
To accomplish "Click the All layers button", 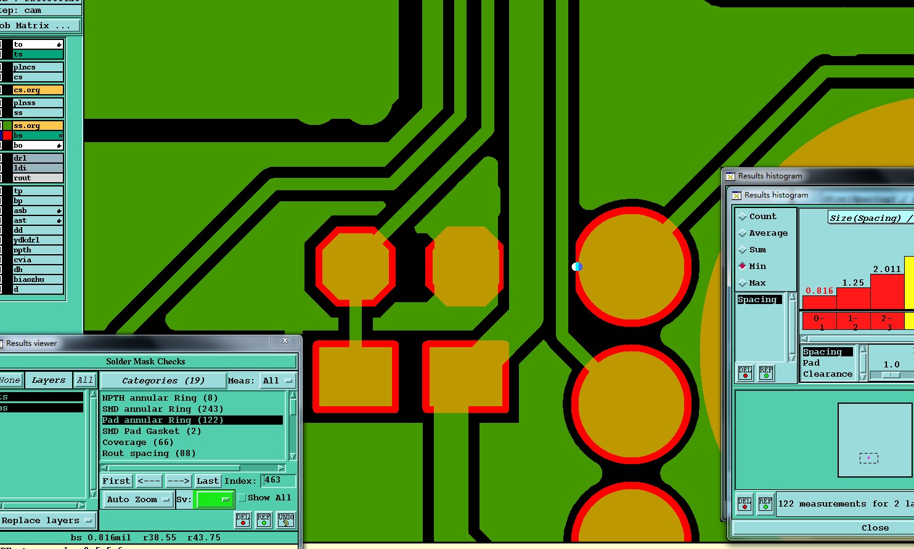I will [x=85, y=380].
